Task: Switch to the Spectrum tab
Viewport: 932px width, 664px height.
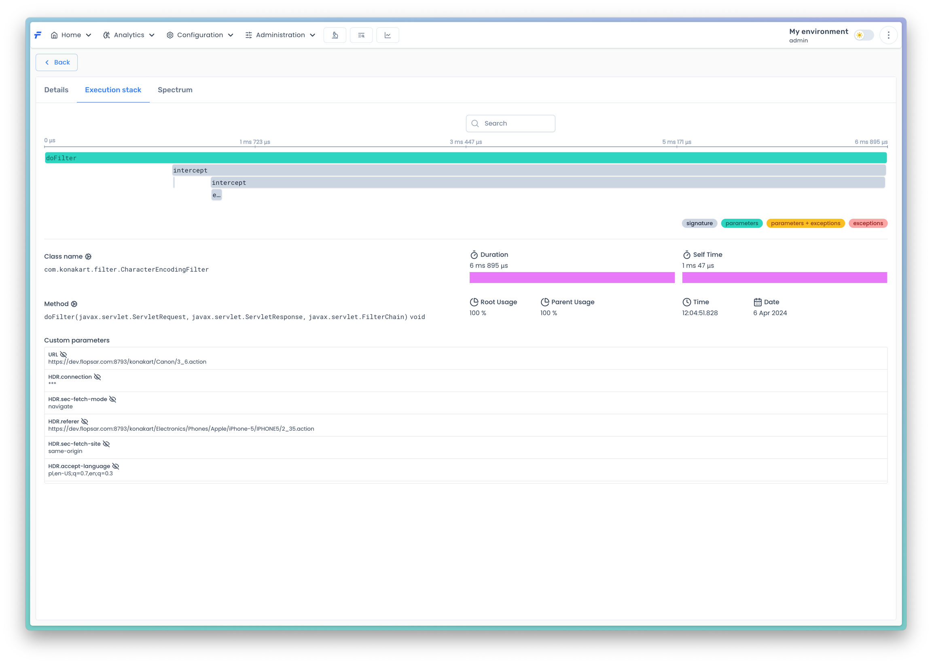Action: [175, 90]
